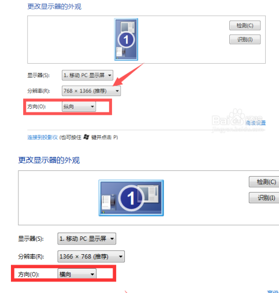Open the 显示器 dropdown above 1366 × 768
Viewport: 279px width, 293px height.
[x=87, y=239]
